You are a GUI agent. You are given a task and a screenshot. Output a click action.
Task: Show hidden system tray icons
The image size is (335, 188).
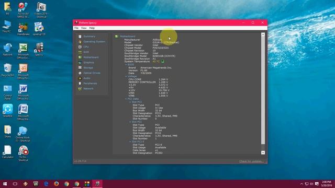301,184
